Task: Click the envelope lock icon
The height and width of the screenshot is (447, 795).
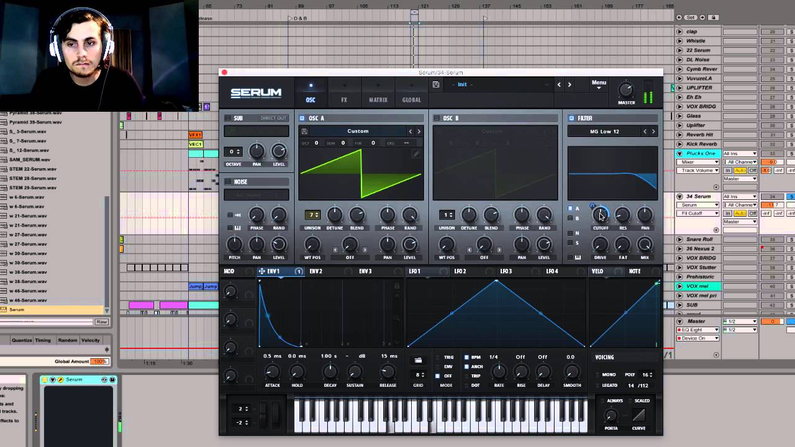Action: [x=397, y=286]
